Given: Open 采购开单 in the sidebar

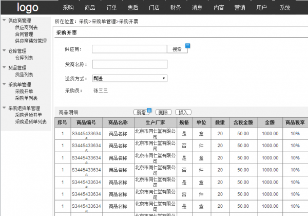Looking at the screenshot, I should 24,91.
